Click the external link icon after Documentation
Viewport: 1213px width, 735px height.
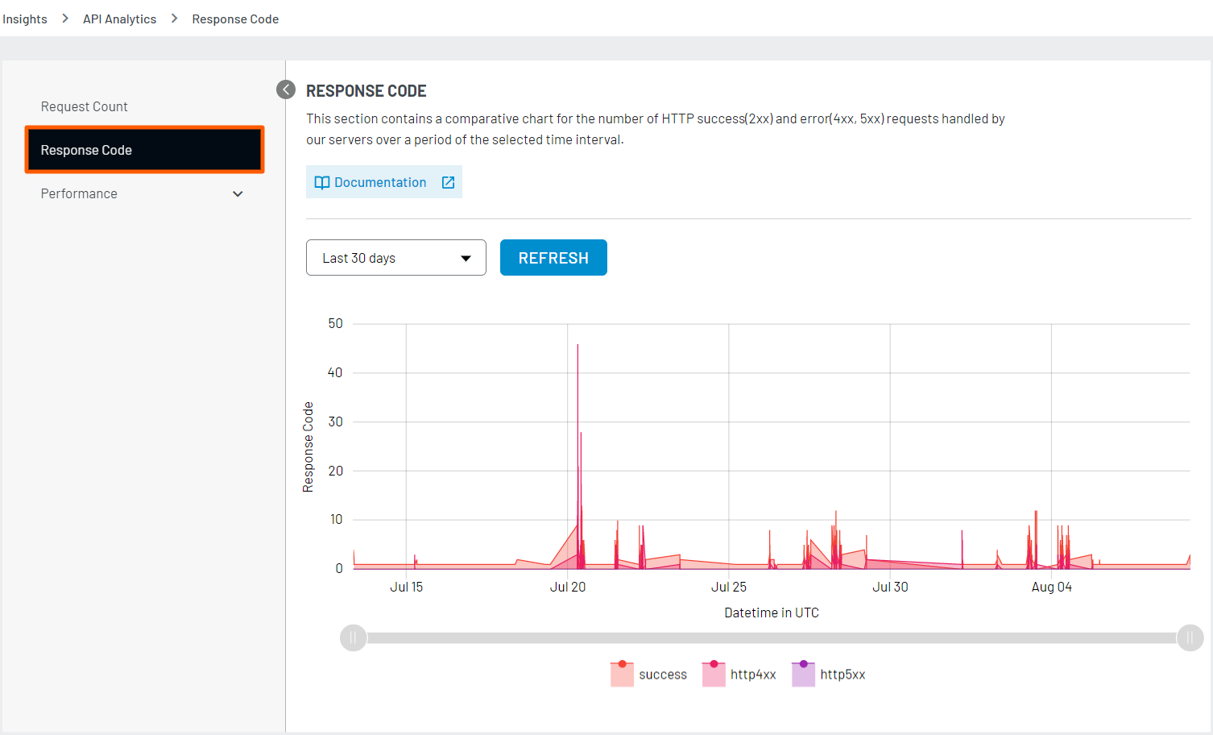pyautogui.click(x=449, y=183)
